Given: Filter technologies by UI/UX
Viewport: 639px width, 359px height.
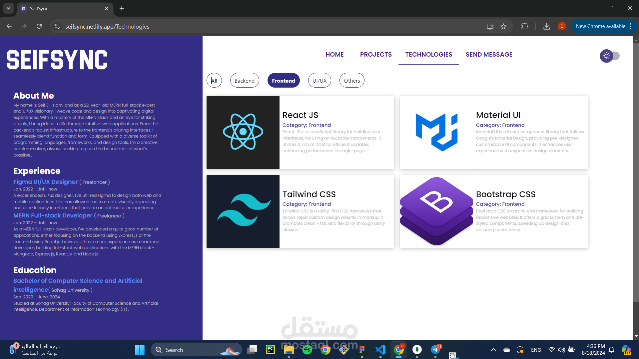Looking at the screenshot, I should tap(319, 81).
